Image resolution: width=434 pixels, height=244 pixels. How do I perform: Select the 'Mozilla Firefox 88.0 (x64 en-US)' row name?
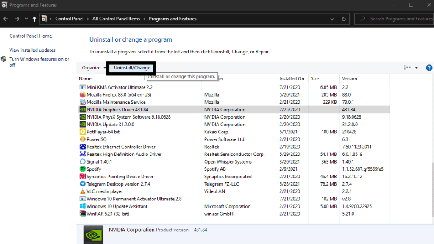(x=119, y=94)
